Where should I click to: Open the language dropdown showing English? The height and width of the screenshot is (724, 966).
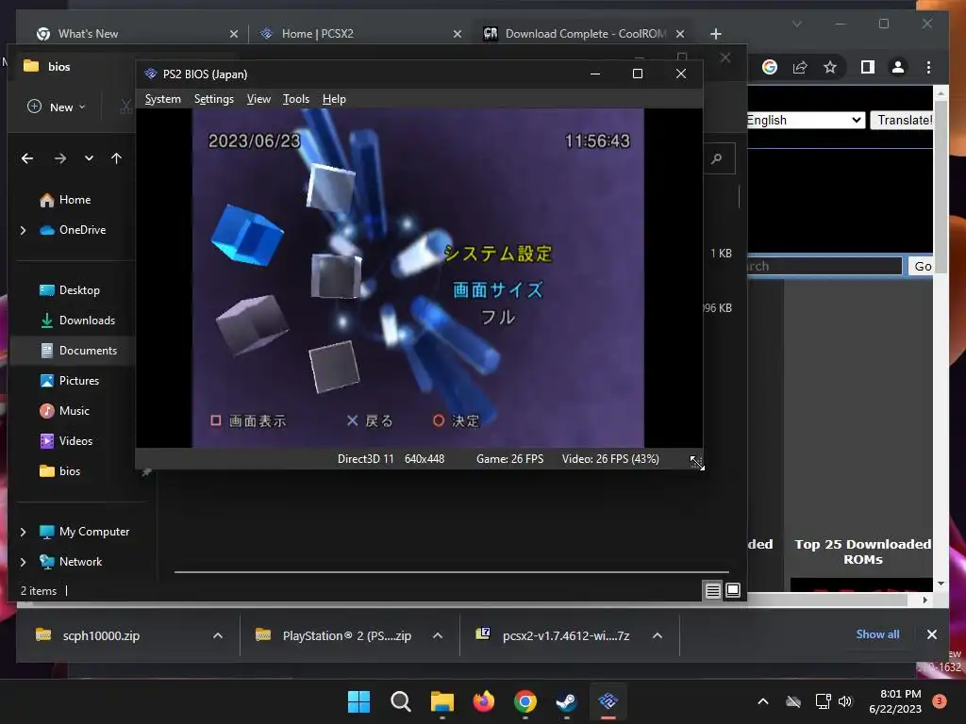pyautogui.click(x=806, y=120)
